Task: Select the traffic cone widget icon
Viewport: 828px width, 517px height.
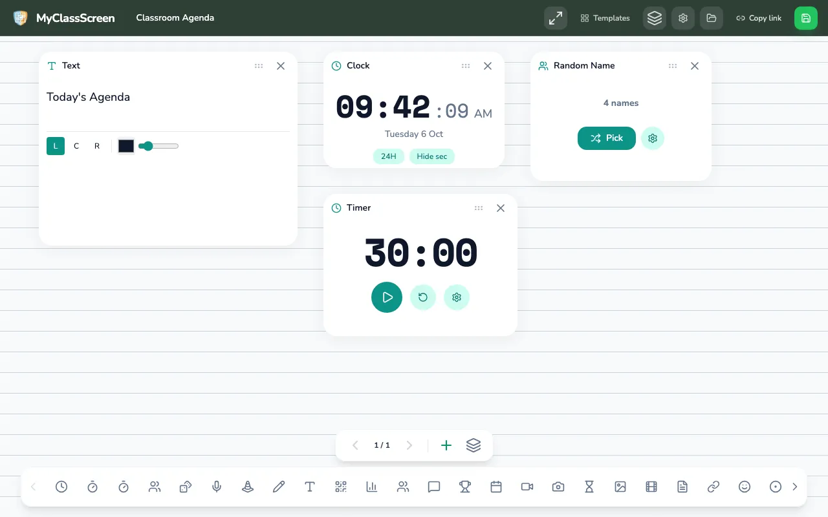Action: 248,487
